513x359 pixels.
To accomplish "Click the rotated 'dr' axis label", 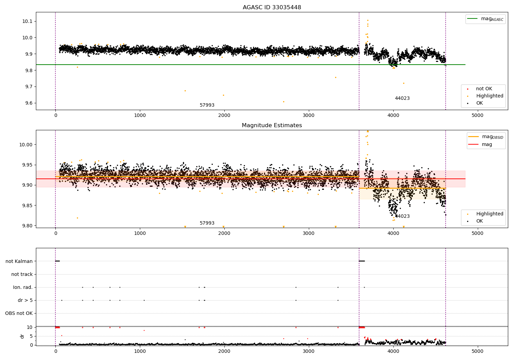I will pyautogui.click(x=22, y=336).
